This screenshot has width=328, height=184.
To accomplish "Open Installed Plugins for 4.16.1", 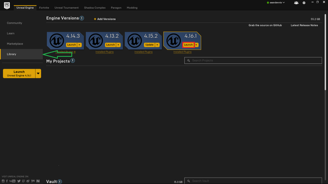I will click(182, 52).
